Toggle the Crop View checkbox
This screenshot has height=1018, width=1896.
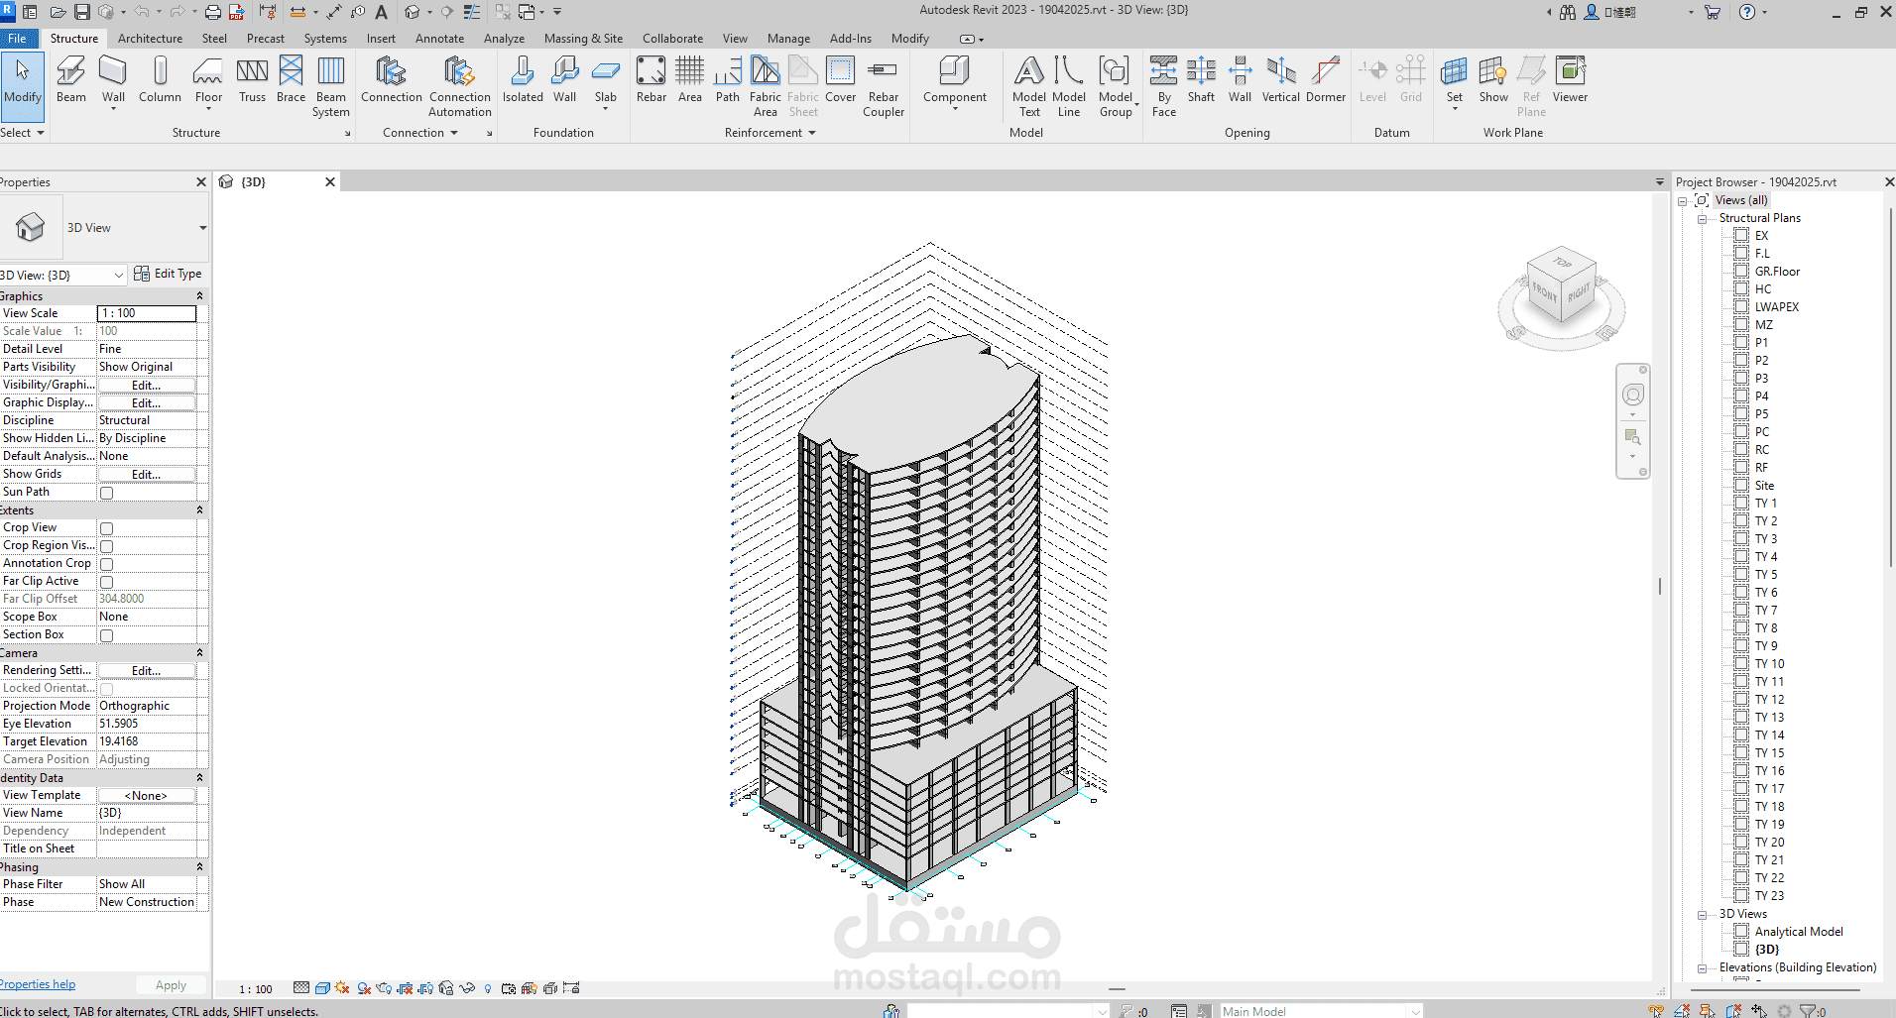point(106,528)
